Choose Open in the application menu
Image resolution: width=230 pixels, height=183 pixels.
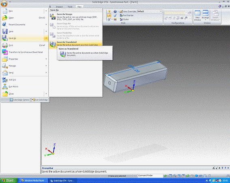tap(25, 18)
